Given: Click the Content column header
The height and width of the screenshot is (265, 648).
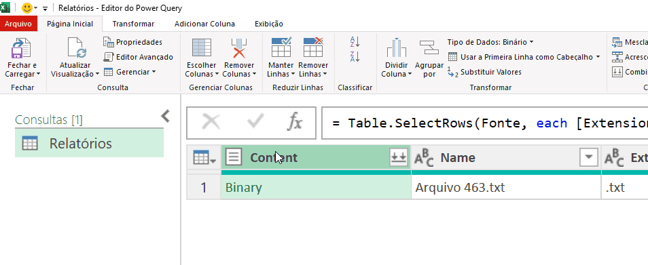Looking at the screenshot, I should 316,157.
